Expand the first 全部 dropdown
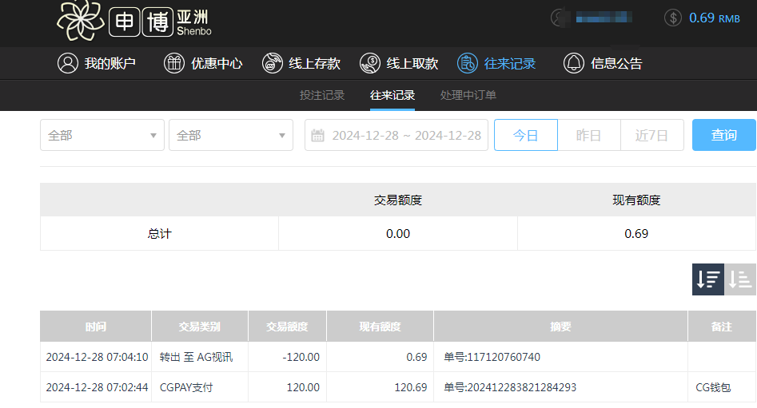Image resolution: width=757 pixels, height=408 pixels. pyautogui.click(x=102, y=135)
